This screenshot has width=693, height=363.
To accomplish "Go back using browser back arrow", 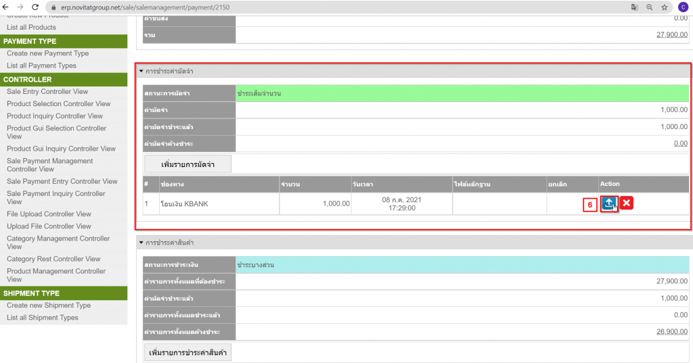I will (7, 7).
